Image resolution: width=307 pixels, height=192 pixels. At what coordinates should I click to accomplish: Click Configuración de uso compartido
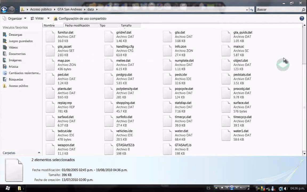(x=80, y=18)
